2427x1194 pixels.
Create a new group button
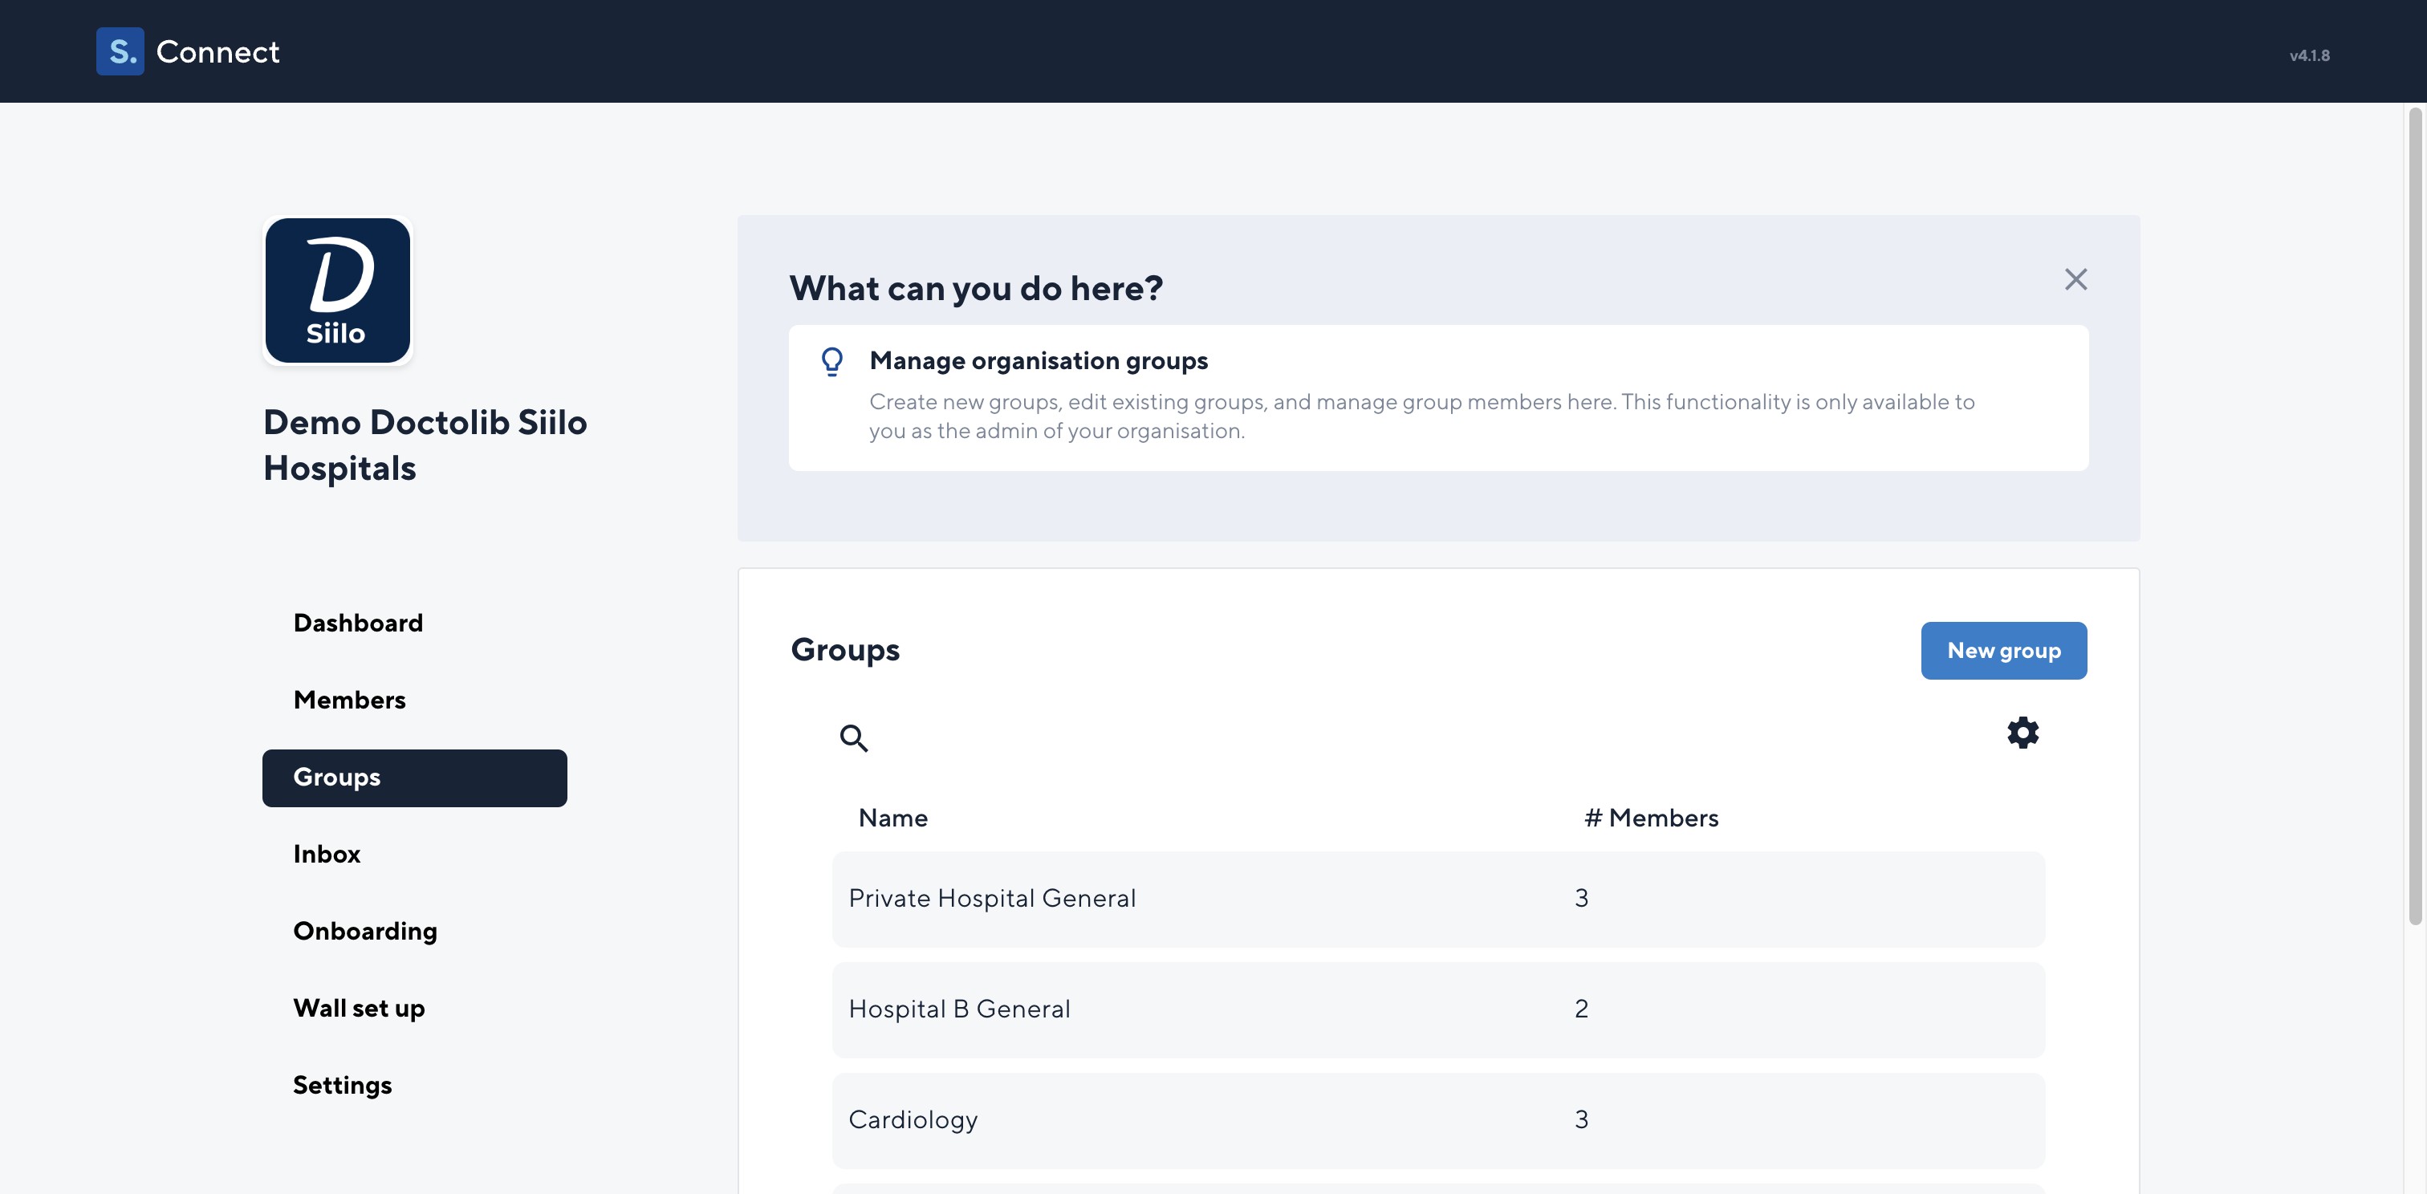tap(2003, 651)
